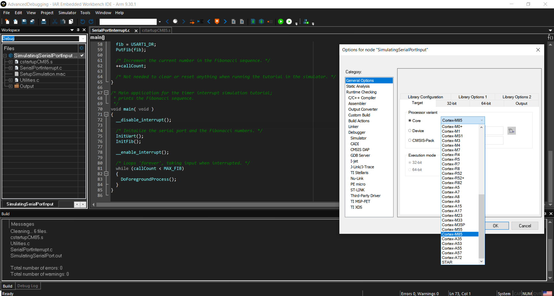Click the Print icon in toolbar
Image resolution: width=554 pixels, height=296 pixels.
click(44, 22)
